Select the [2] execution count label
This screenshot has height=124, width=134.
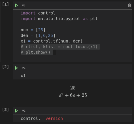tap(6, 67)
